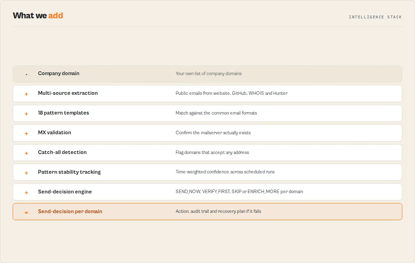Image resolution: width=415 pixels, height=263 pixels.
Task: Select the Company domain title
Action: pyautogui.click(x=59, y=73)
